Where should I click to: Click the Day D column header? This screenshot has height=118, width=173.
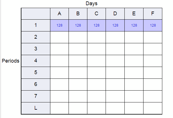coord(115,14)
